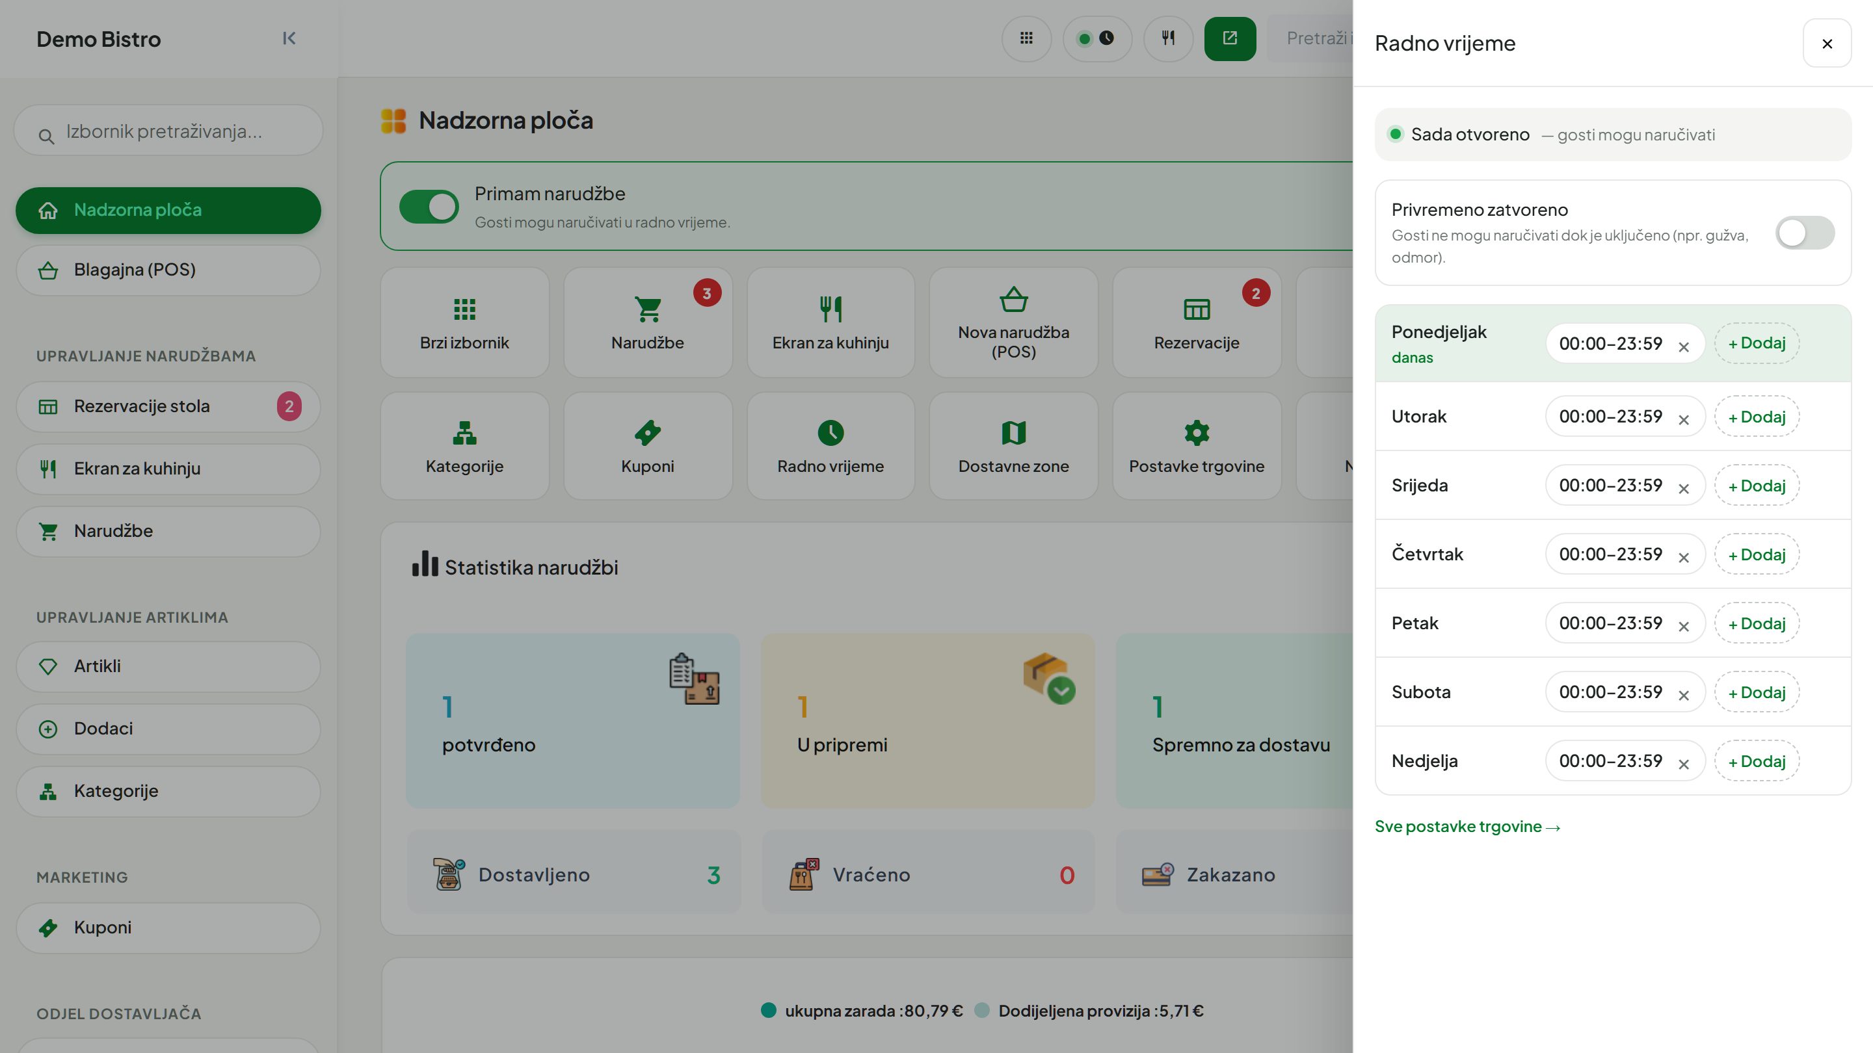Open Kuponi under Marketing in sidebar
The height and width of the screenshot is (1053, 1873).
[168, 928]
